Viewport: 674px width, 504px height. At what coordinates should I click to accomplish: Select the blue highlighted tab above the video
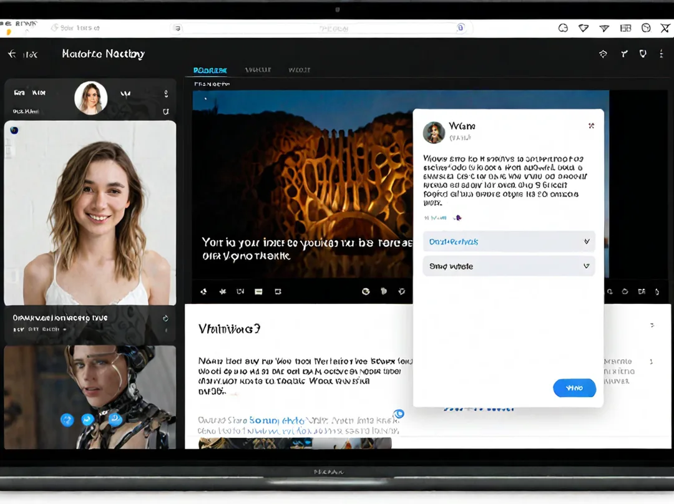pyautogui.click(x=210, y=70)
